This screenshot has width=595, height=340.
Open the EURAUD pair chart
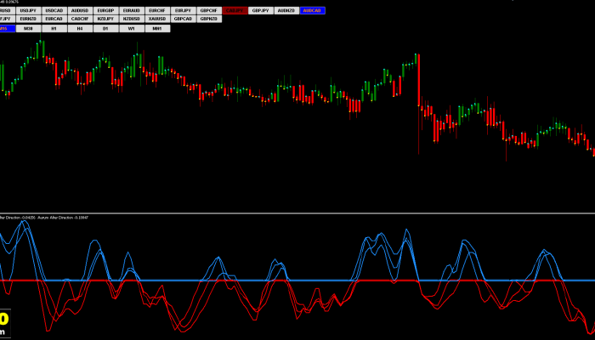click(131, 10)
